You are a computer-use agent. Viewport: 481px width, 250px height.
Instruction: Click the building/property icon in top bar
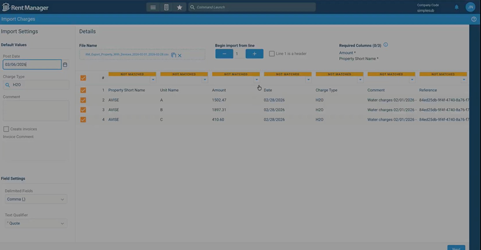(166, 7)
